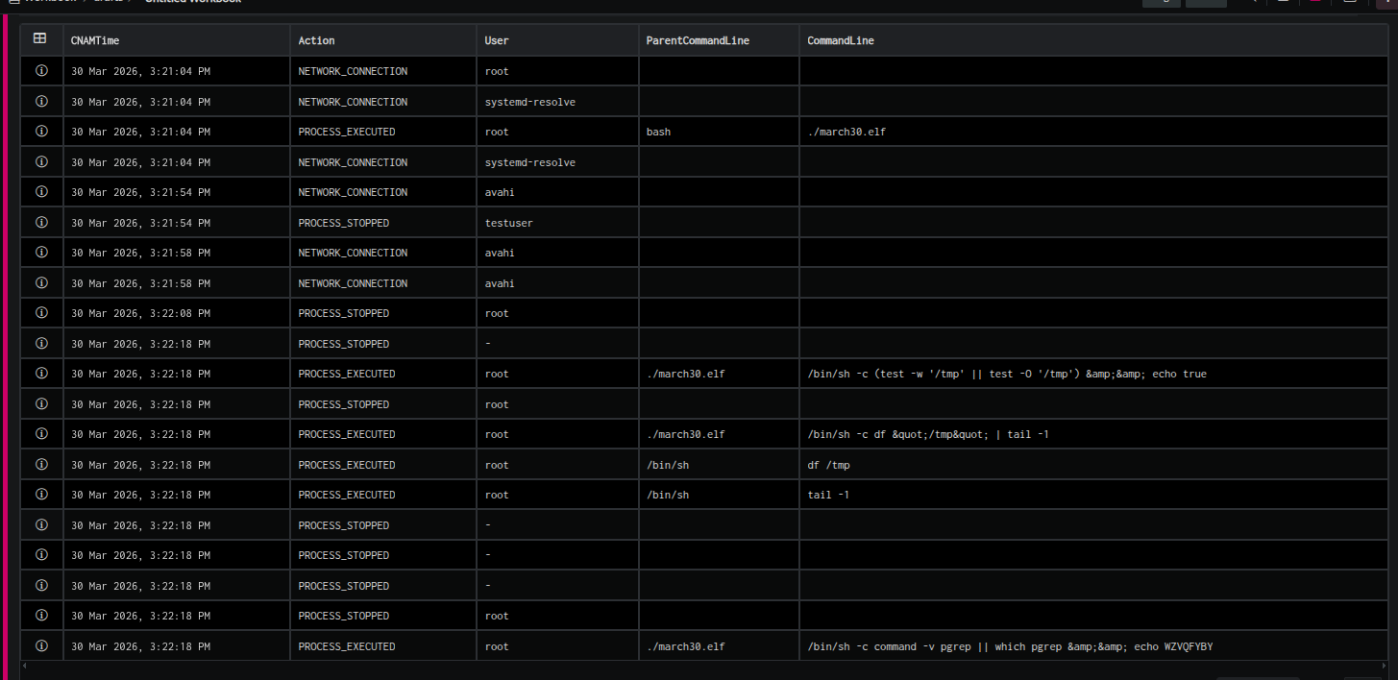Show details icon for testuser PROCESS_STOPPED row

click(41, 222)
